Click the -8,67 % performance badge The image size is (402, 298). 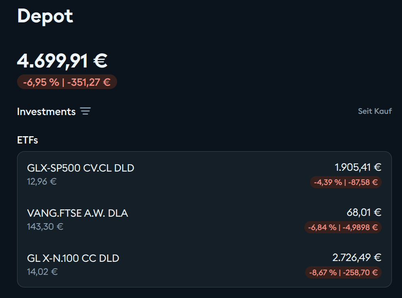point(343,272)
